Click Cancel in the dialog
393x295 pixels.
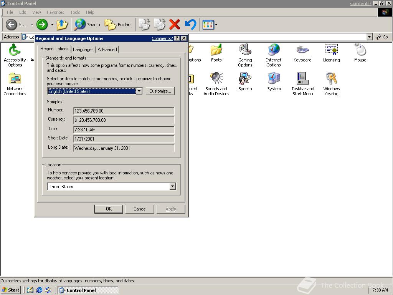140,209
